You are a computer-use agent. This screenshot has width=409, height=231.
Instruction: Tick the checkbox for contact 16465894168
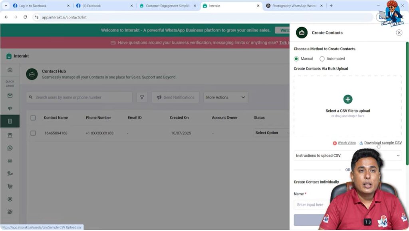(x=33, y=133)
